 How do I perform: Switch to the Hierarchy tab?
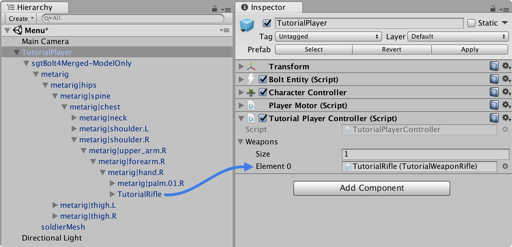tap(34, 8)
